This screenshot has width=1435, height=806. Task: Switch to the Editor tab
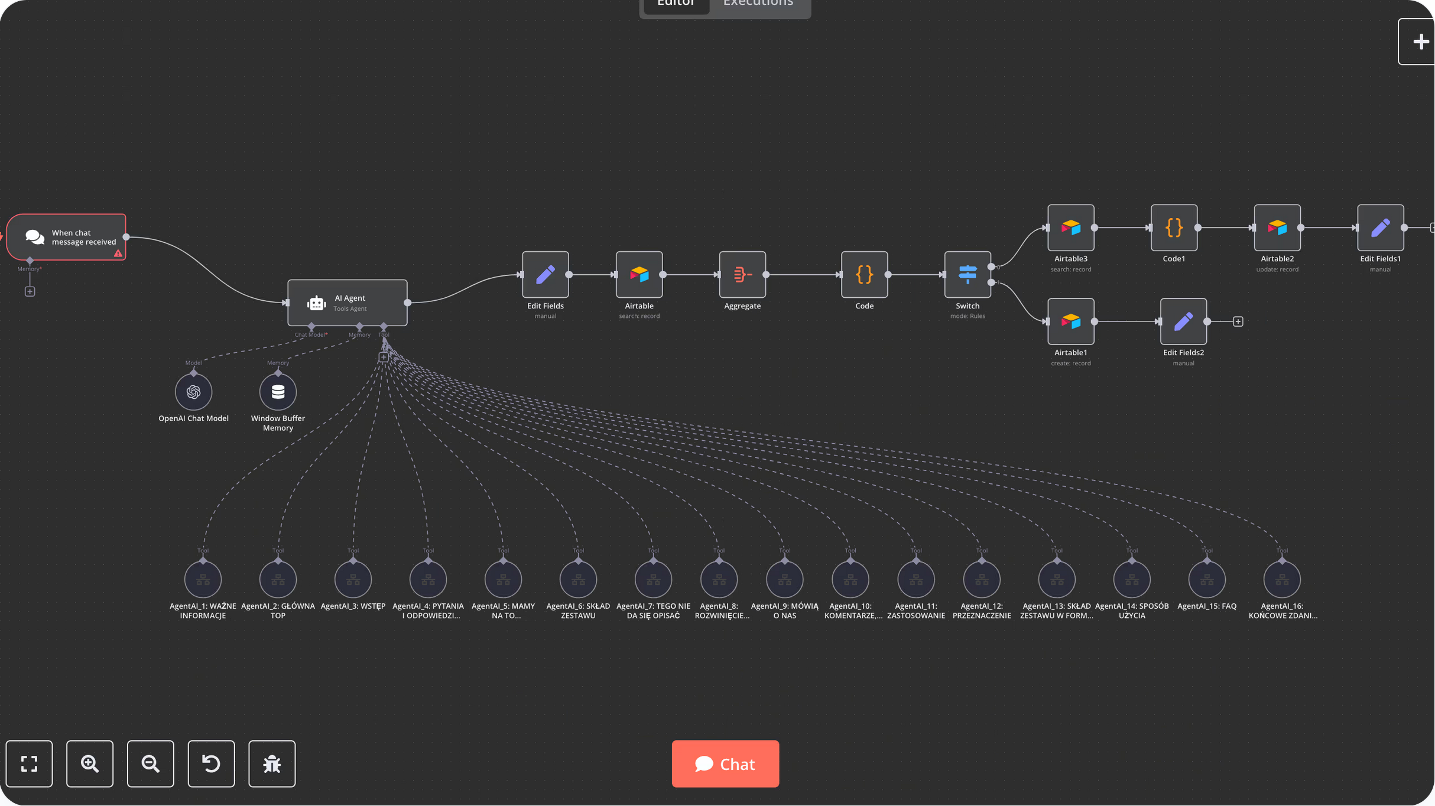click(x=676, y=5)
